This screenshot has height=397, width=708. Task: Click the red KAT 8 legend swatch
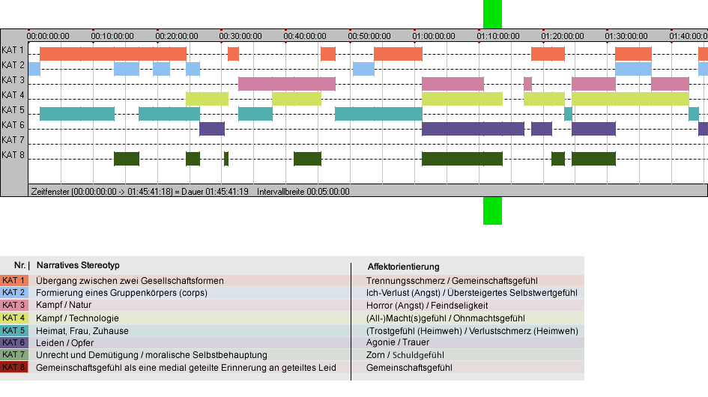click(x=14, y=367)
